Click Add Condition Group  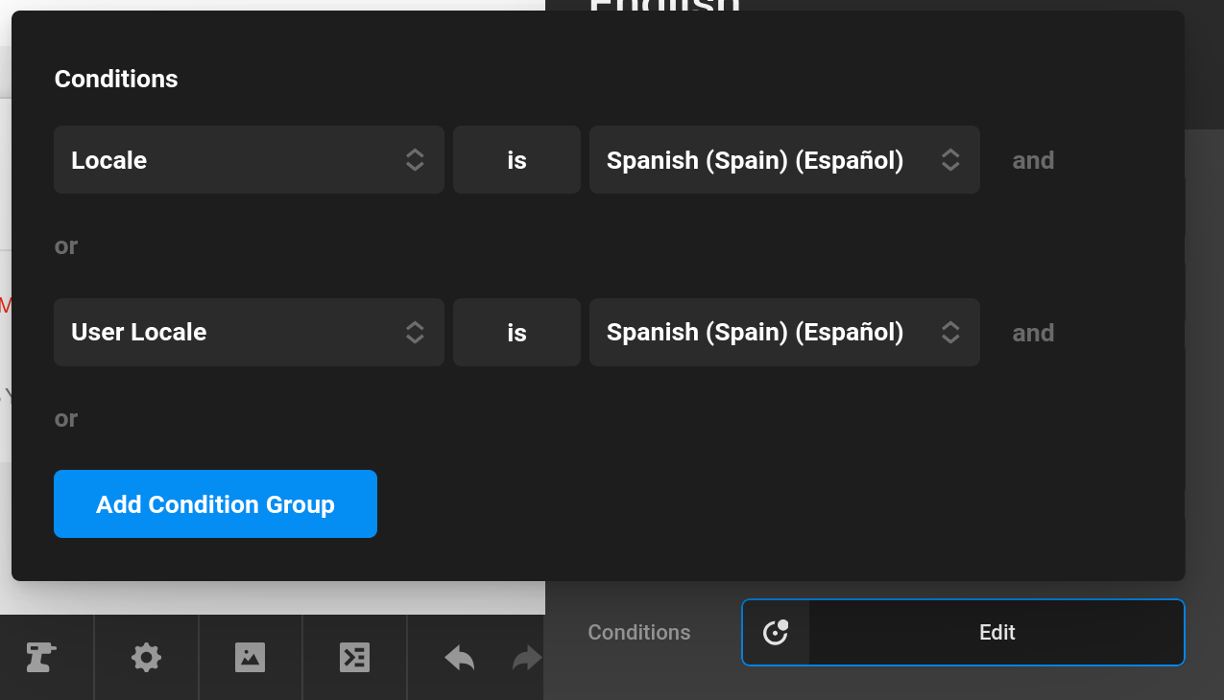pyautogui.click(x=215, y=504)
